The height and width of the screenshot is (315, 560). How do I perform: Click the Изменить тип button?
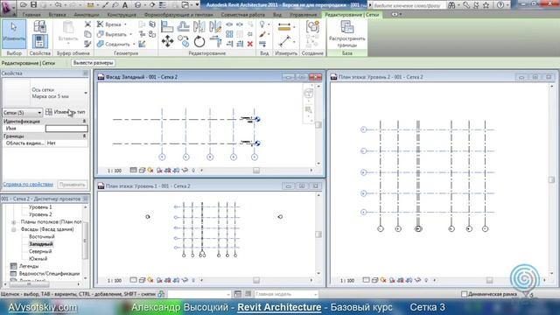66,112
